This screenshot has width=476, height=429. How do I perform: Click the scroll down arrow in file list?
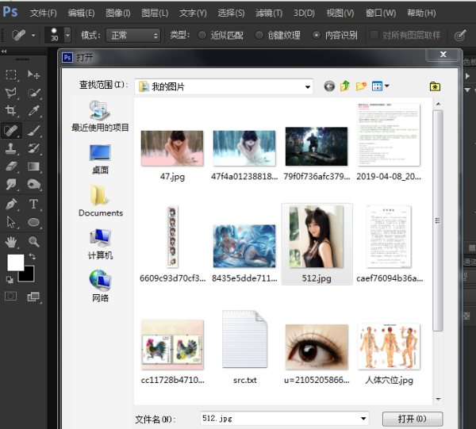coord(438,400)
